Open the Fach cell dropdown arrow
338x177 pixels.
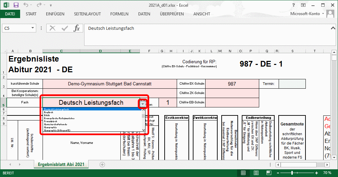pyautogui.click(x=143, y=104)
